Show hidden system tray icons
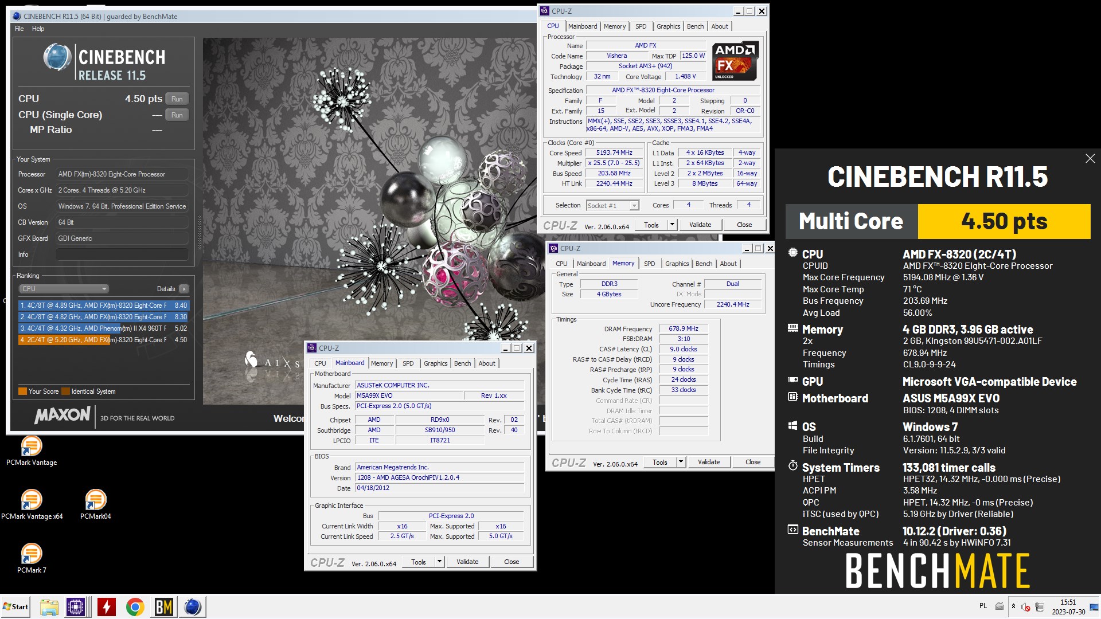 [x=1013, y=606]
